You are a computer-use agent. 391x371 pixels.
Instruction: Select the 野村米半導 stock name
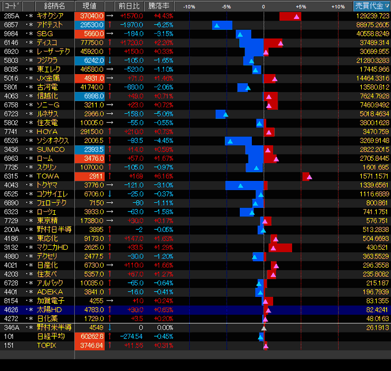click(54, 328)
